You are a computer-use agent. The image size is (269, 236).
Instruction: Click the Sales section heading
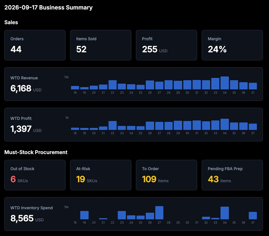point(11,22)
